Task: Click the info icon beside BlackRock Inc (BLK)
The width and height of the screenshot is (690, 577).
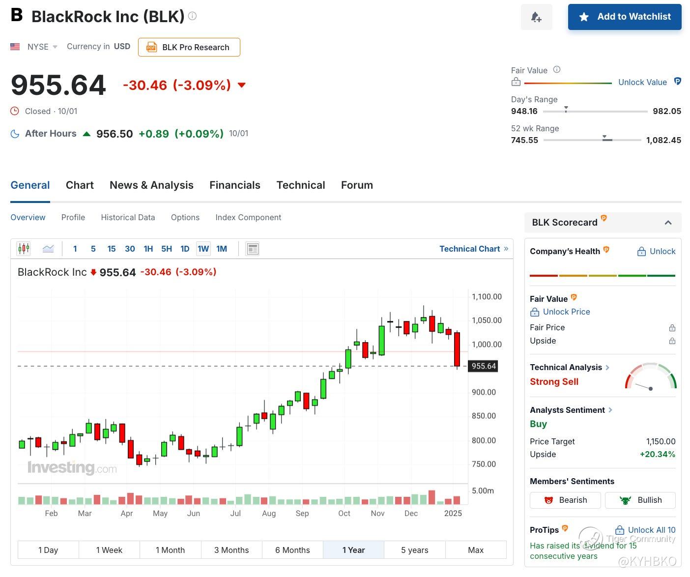Action: coord(193,16)
